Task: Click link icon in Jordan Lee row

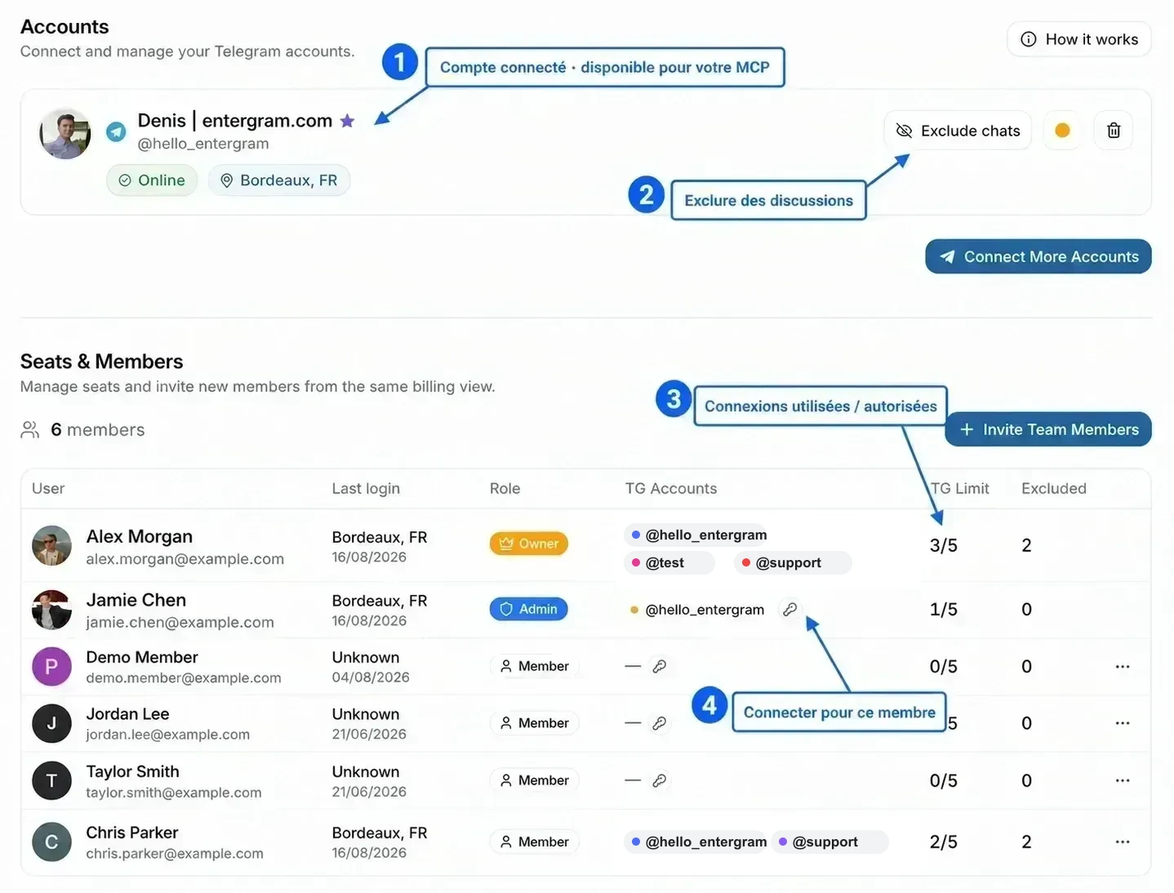Action: tap(660, 723)
